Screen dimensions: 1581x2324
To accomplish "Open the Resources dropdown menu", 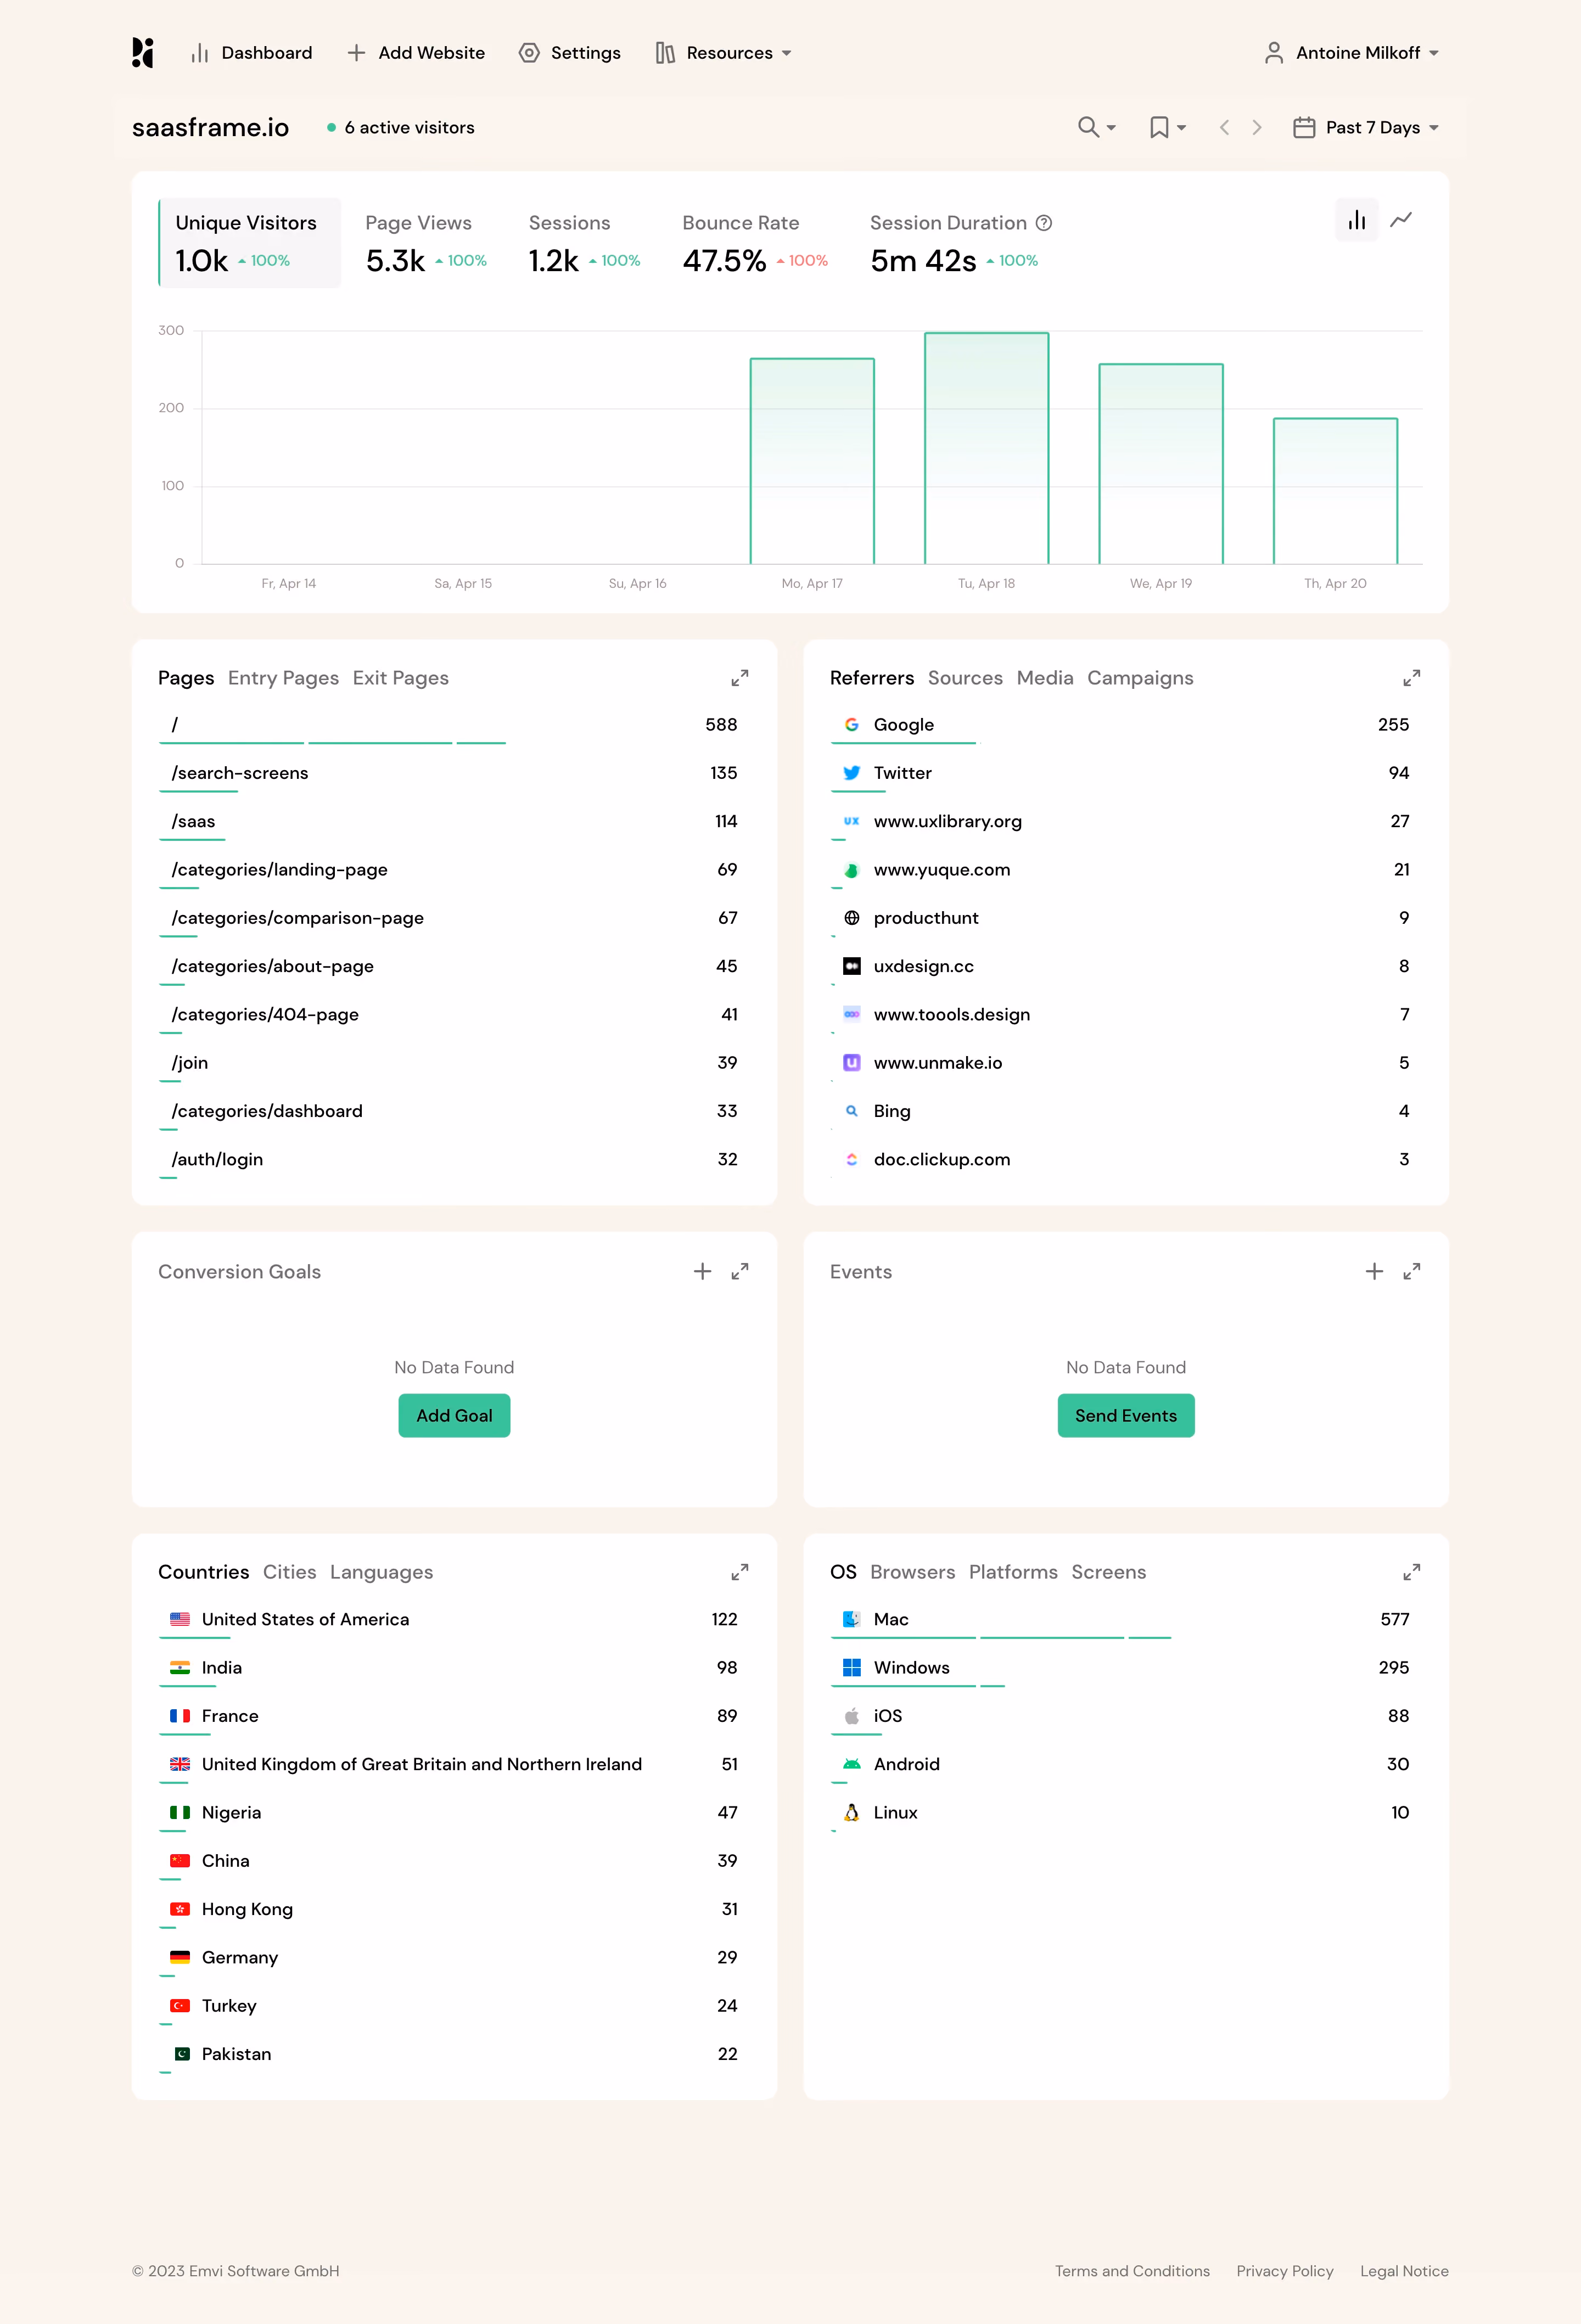I will click(723, 53).
